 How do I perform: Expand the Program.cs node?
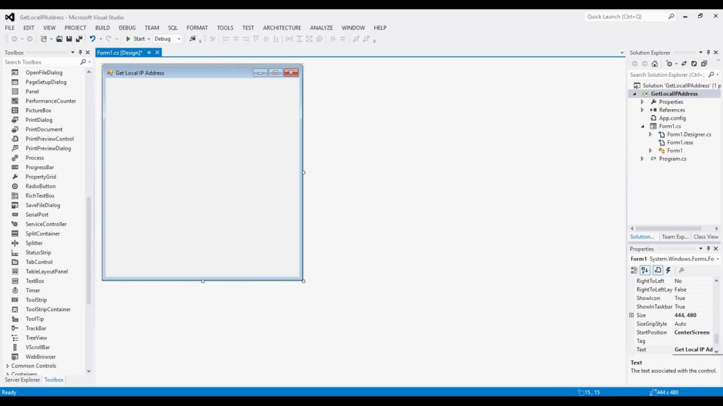(x=642, y=159)
